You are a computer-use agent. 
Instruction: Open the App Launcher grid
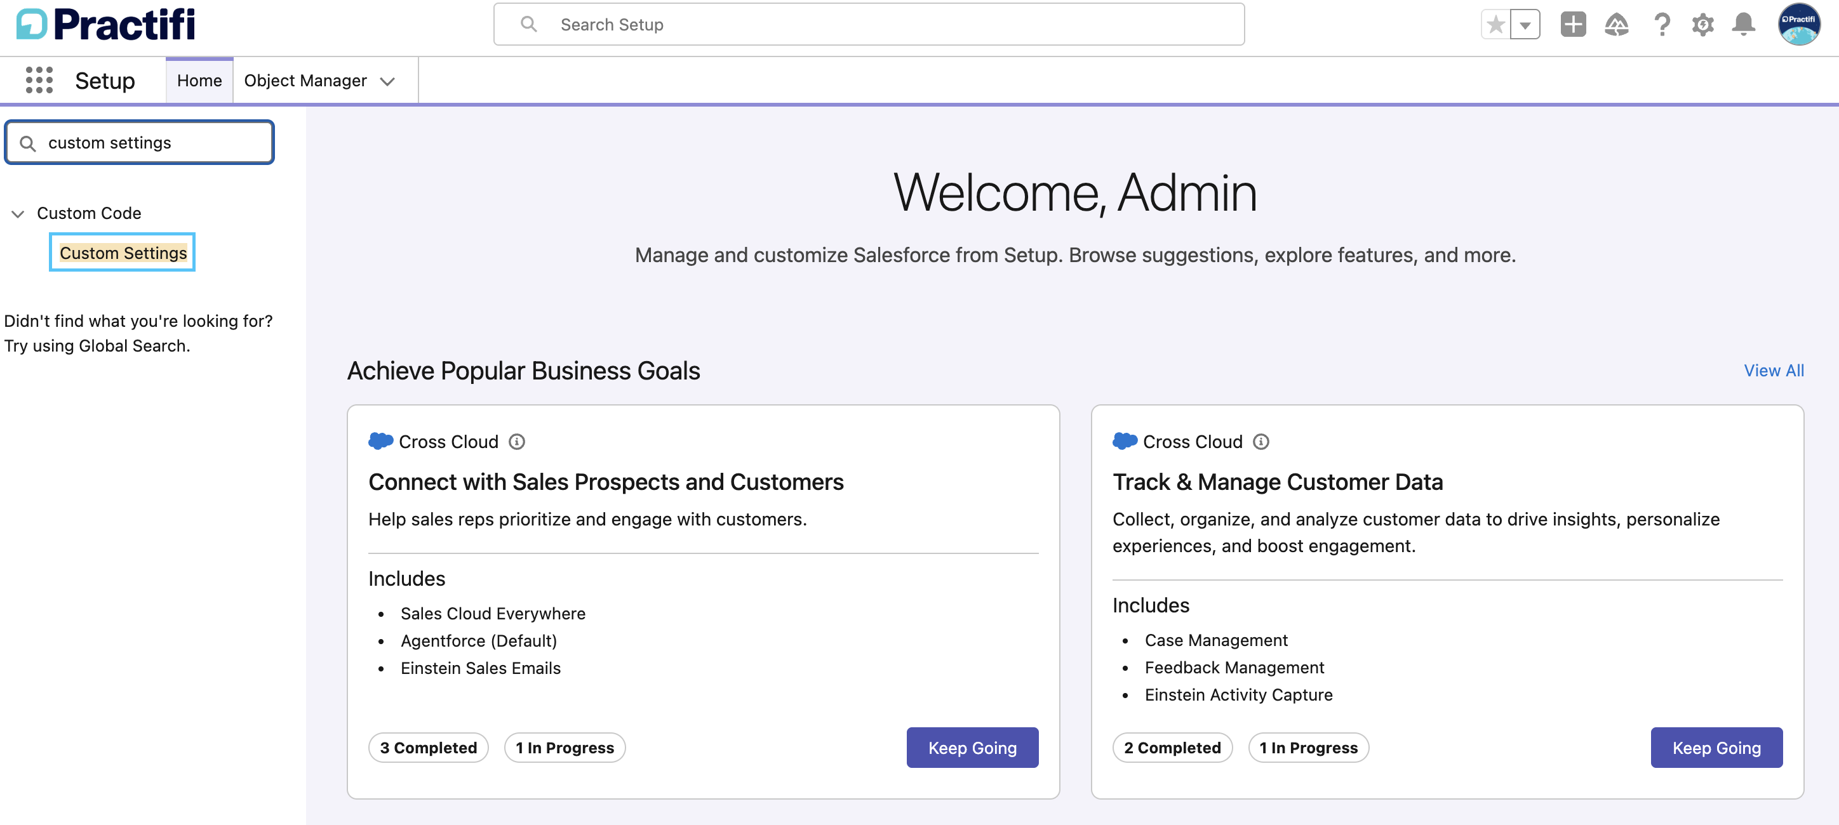click(39, 80)
